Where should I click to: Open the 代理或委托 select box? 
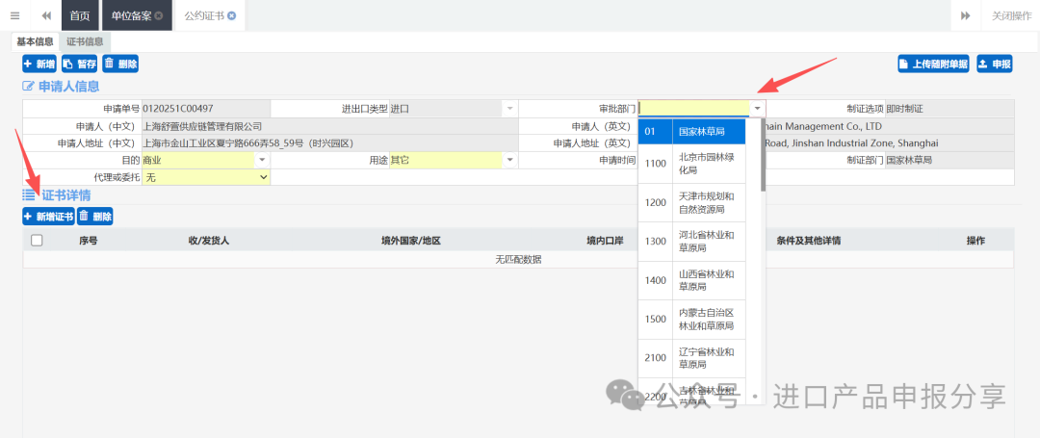[206, 177]
